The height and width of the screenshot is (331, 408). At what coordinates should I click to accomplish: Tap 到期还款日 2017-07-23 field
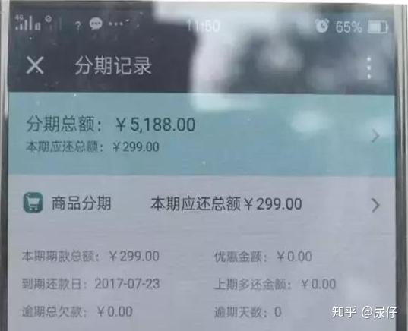tap(90, 284)
